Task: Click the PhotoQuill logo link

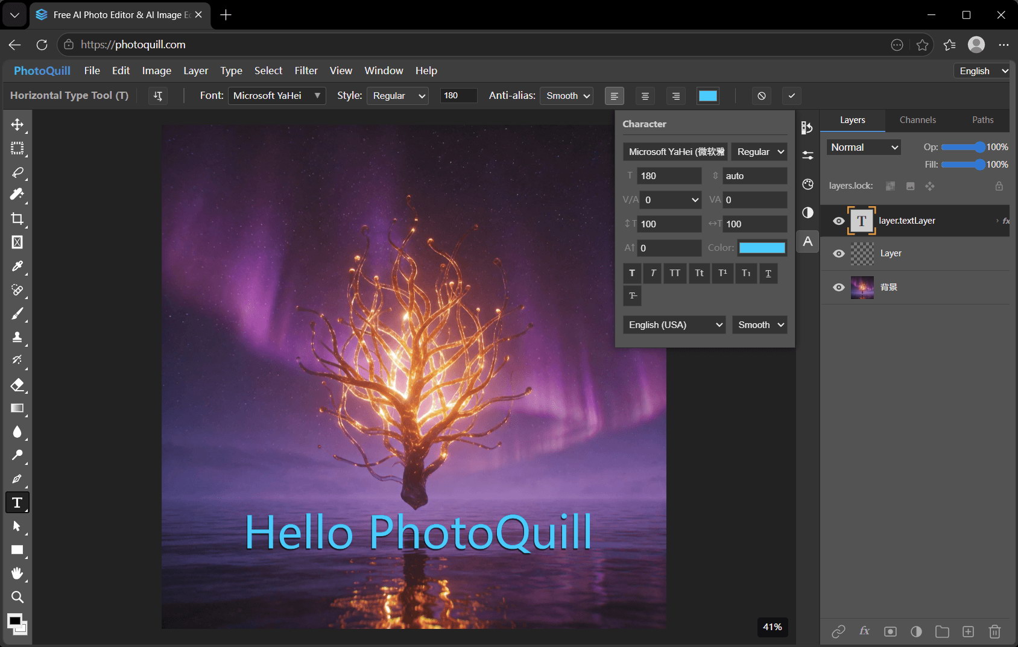Action: tap(42, 71)
